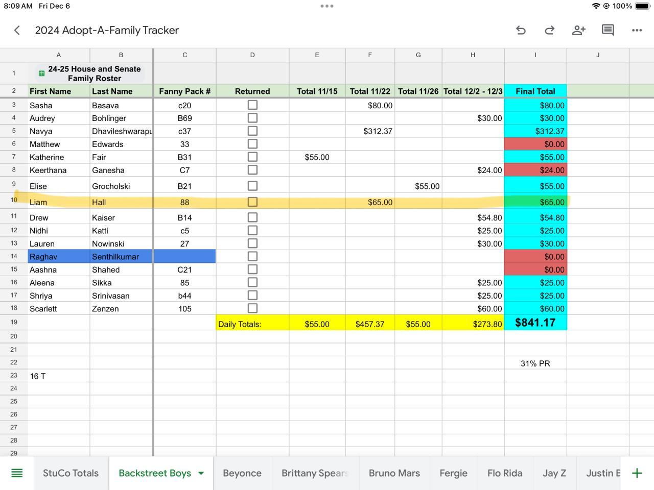The width and height of the screenshot is (654, 490).
Task: Mark Katherine Fair's fanny pack as returned
Action: [252, 157]
